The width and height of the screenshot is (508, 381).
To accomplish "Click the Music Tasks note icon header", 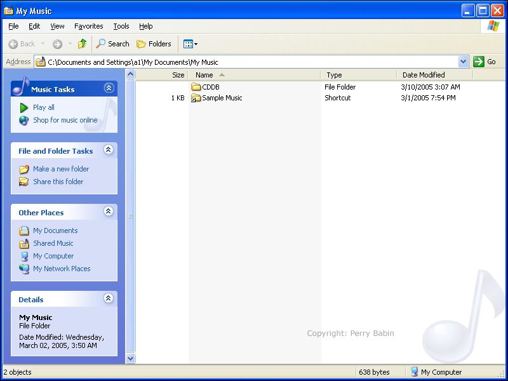I will pyautogui.click(x=21, y=86).
